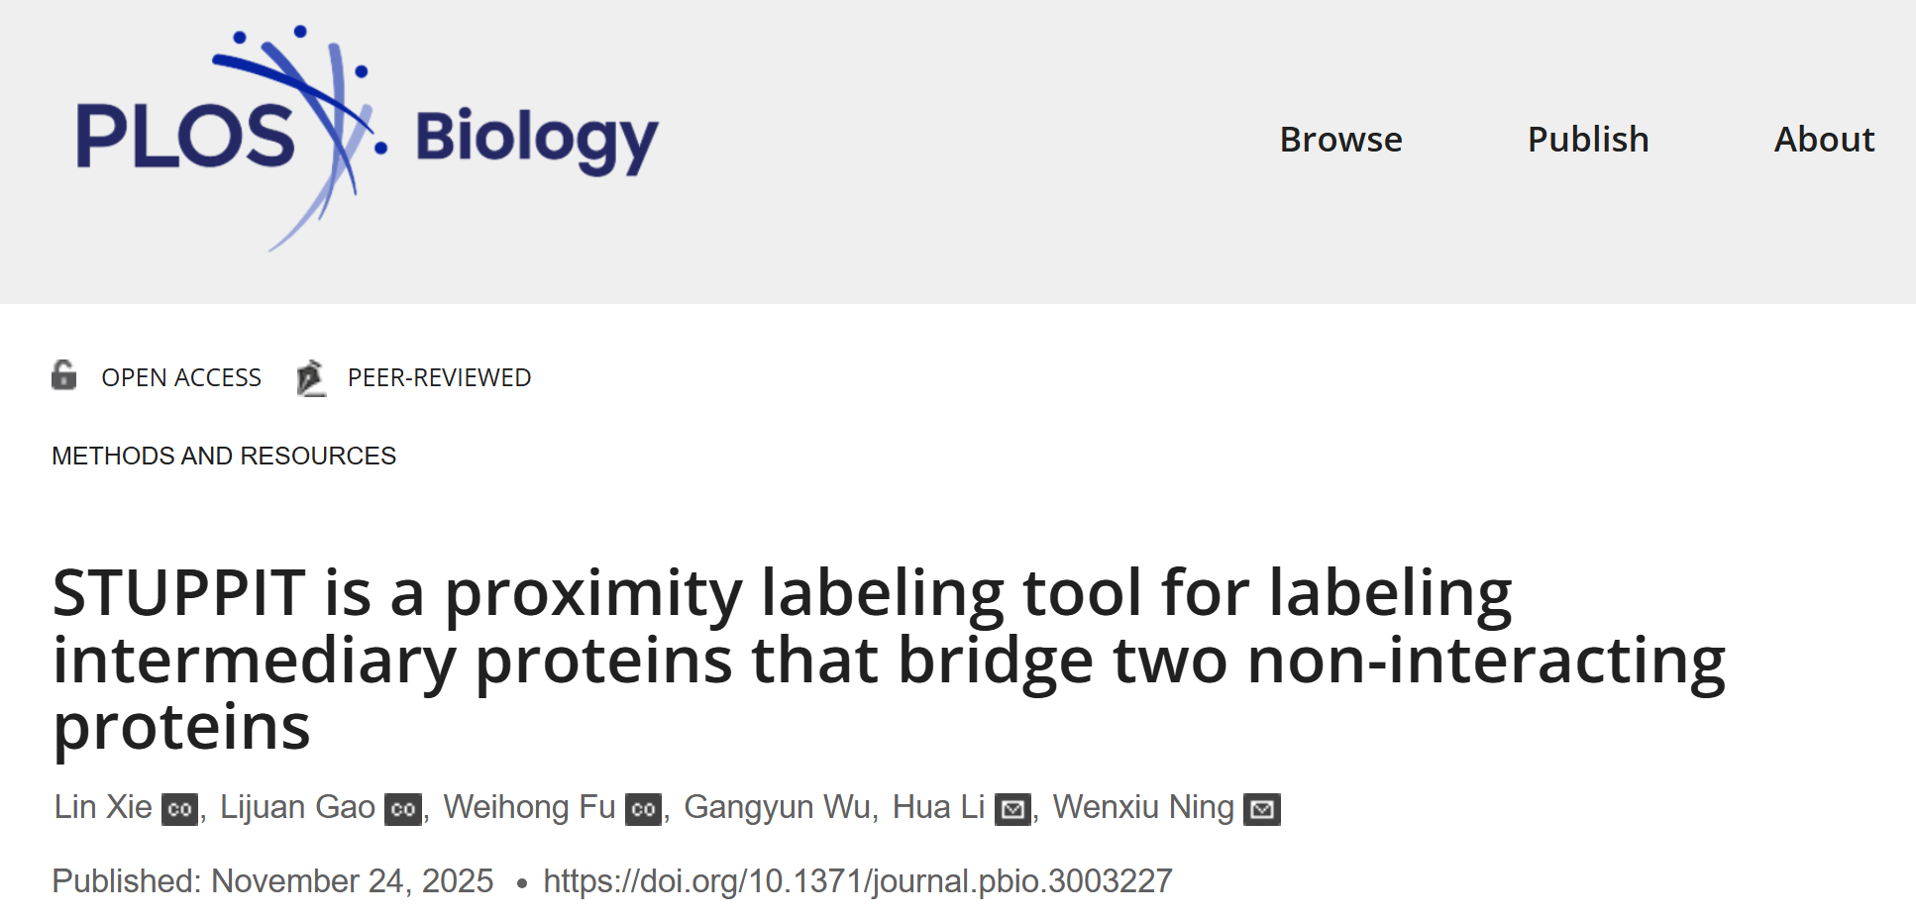Select author name Weihong Fu
Image resolution: width=1916 pixels, height=920 pixels.
click(x=529, y=807)
